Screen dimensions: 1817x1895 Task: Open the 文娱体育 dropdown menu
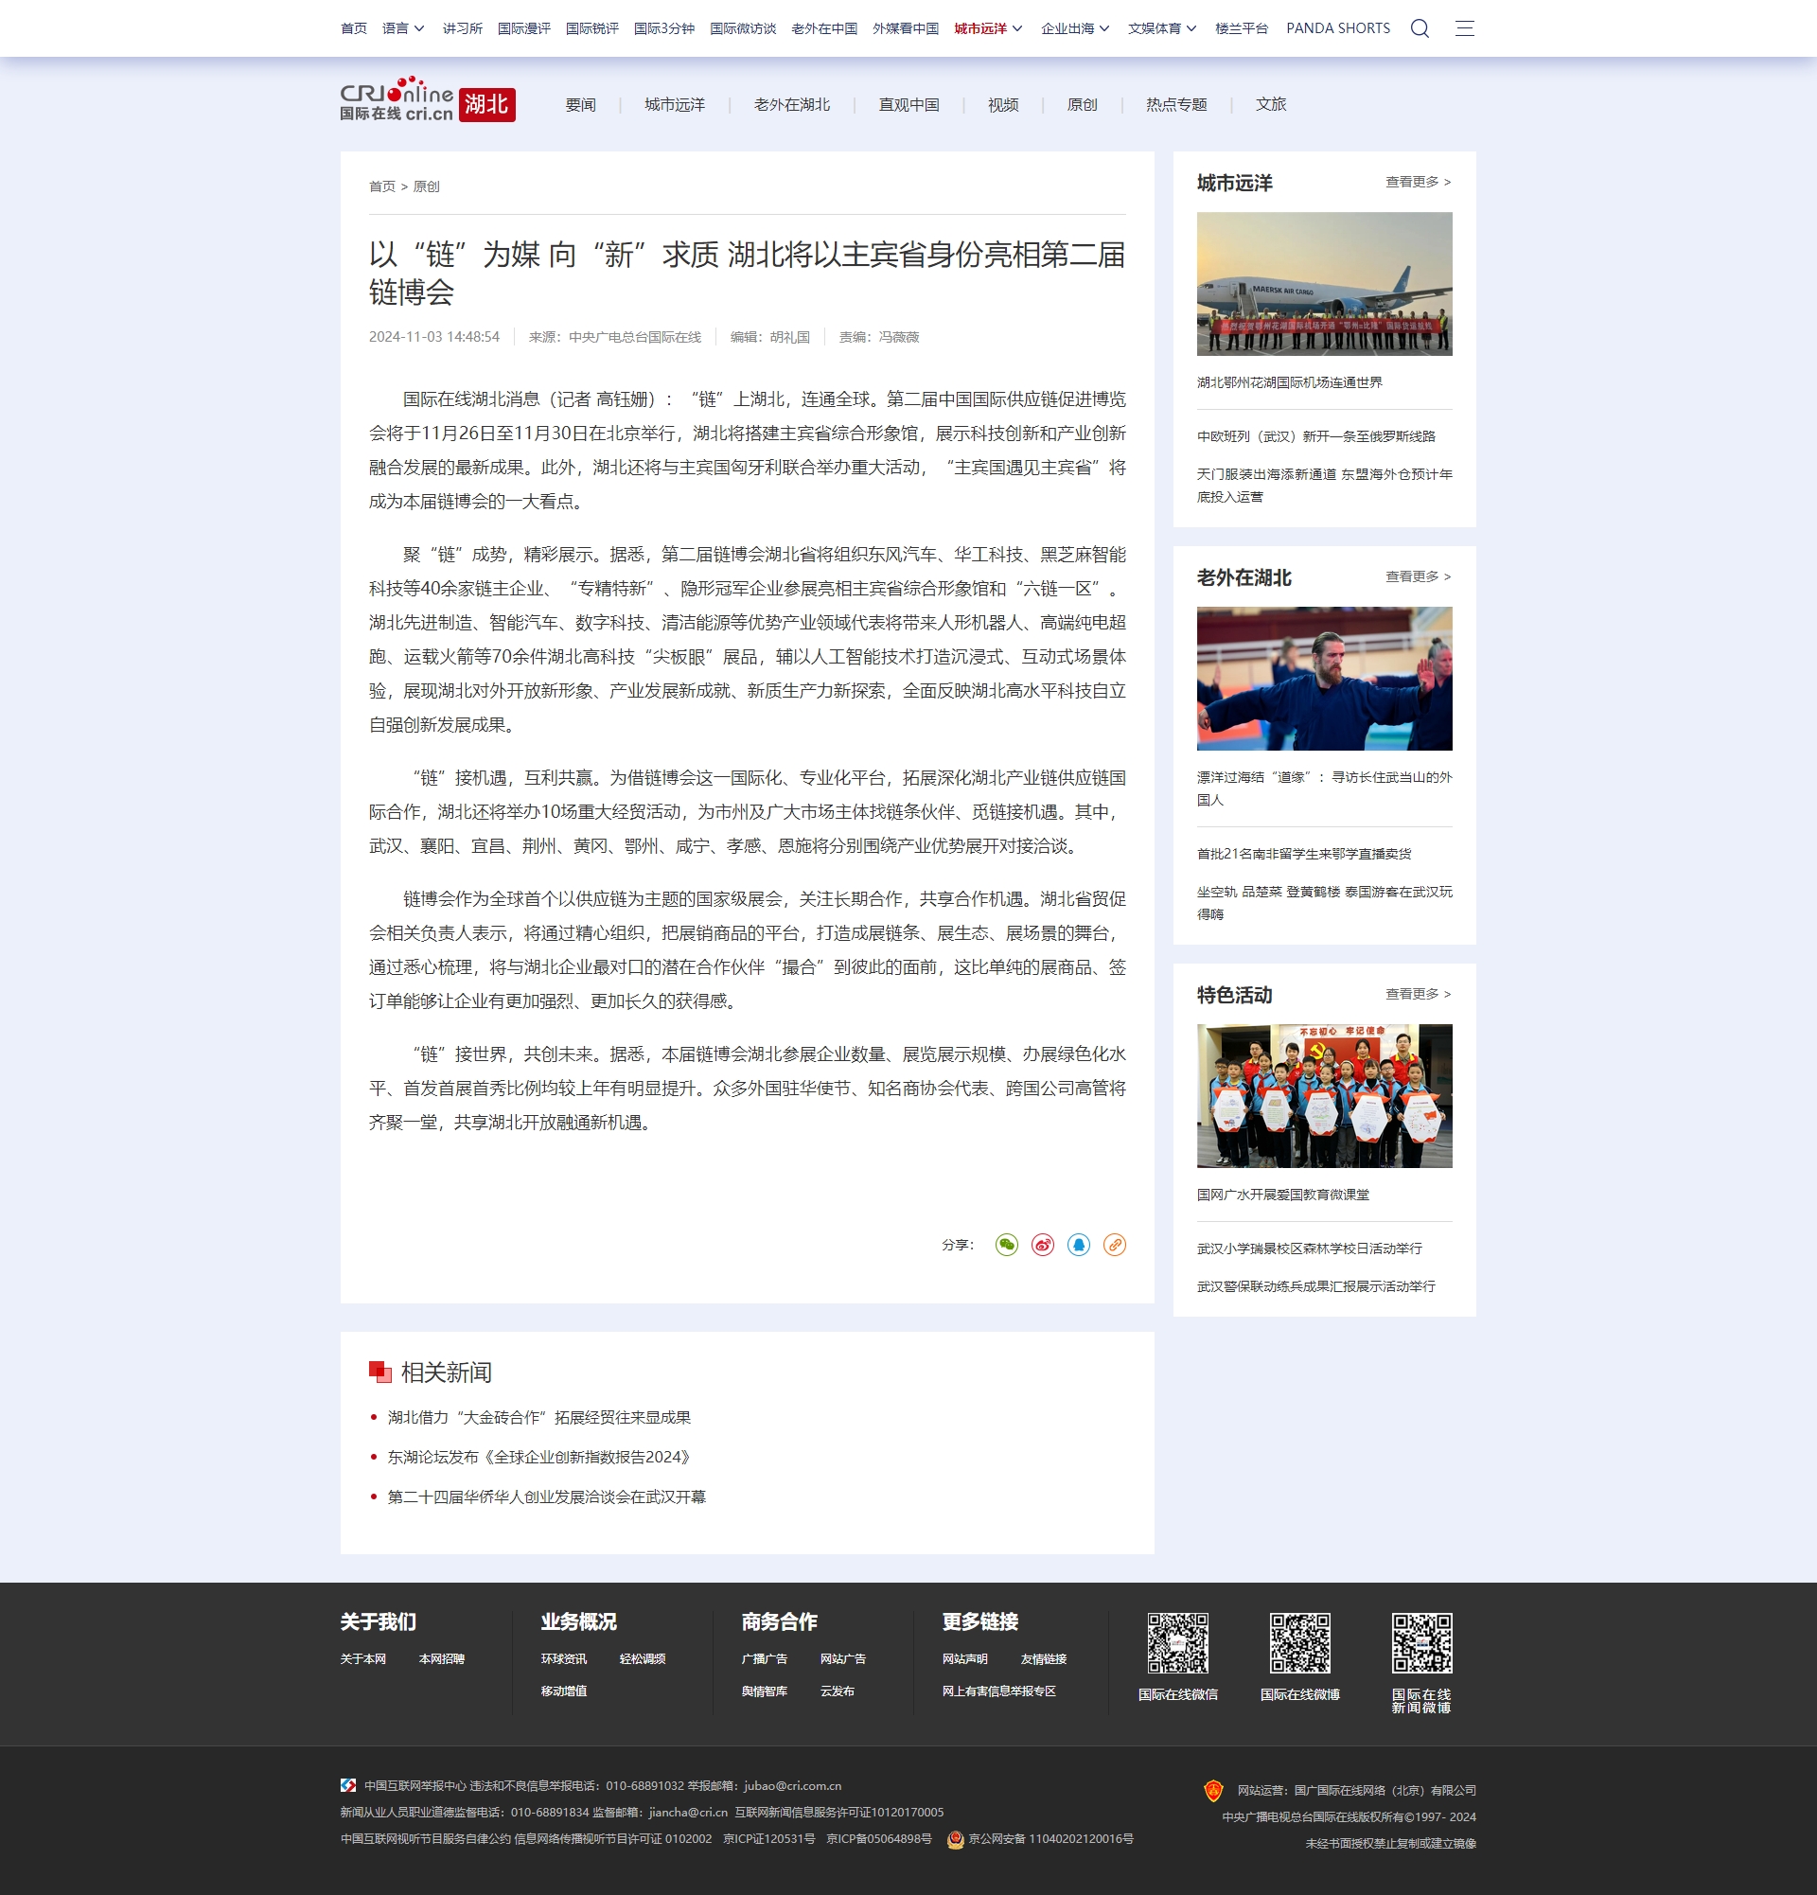coord(1162,28)
